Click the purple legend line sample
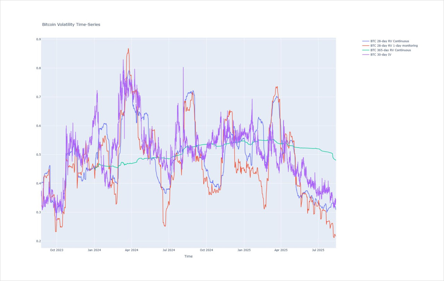The height and width of the screenshot is (281, 444). click(x=366, y=54)
